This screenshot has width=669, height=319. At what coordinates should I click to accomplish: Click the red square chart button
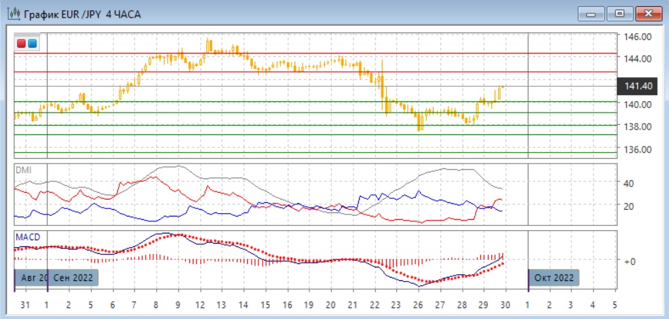click(21, 43)
